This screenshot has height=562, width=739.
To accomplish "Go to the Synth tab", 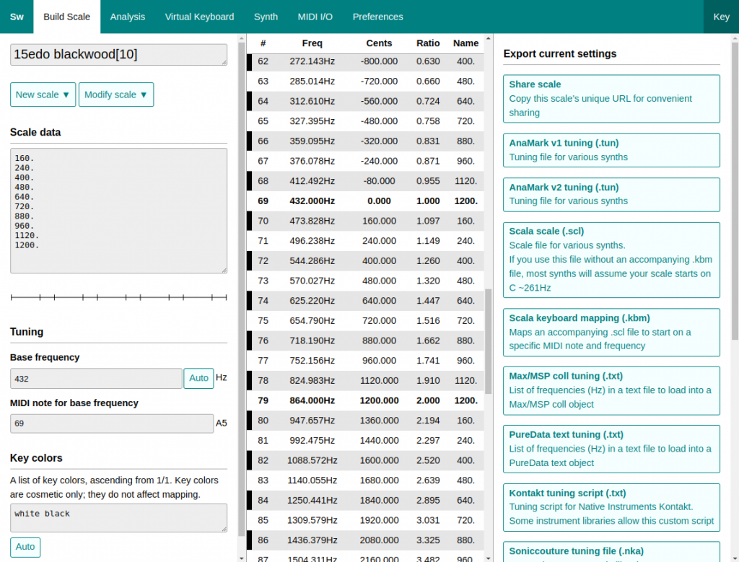I will click(x=266, y=17).
